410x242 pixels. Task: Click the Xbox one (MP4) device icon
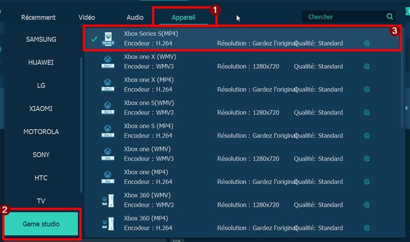point(108,177)
